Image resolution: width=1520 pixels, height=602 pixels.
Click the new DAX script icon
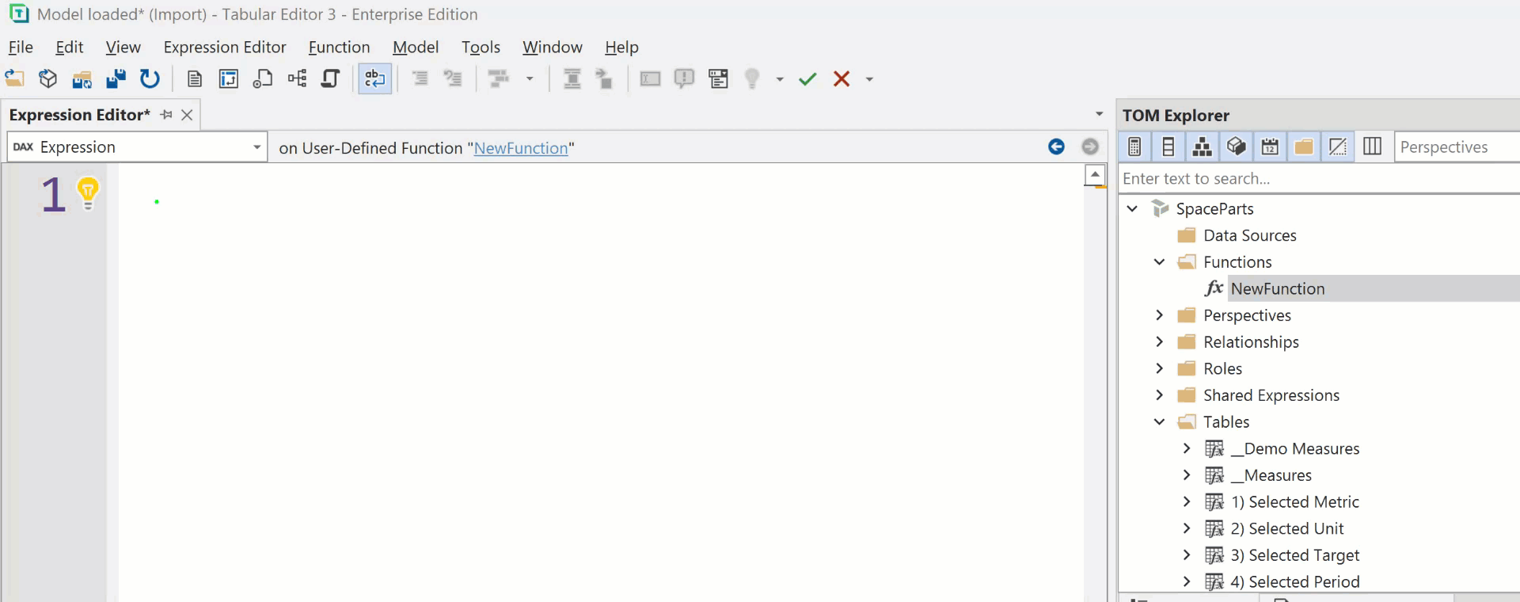(x=263, y=78)
